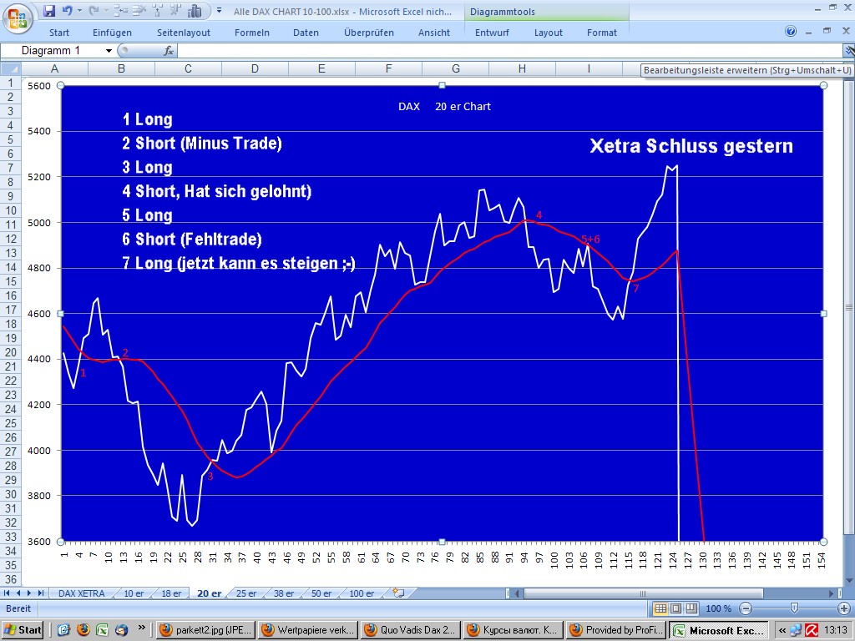Click the horizontal scrollbar left arrow
This screenshot has height=641, width=855.
[x=518, y=593]
